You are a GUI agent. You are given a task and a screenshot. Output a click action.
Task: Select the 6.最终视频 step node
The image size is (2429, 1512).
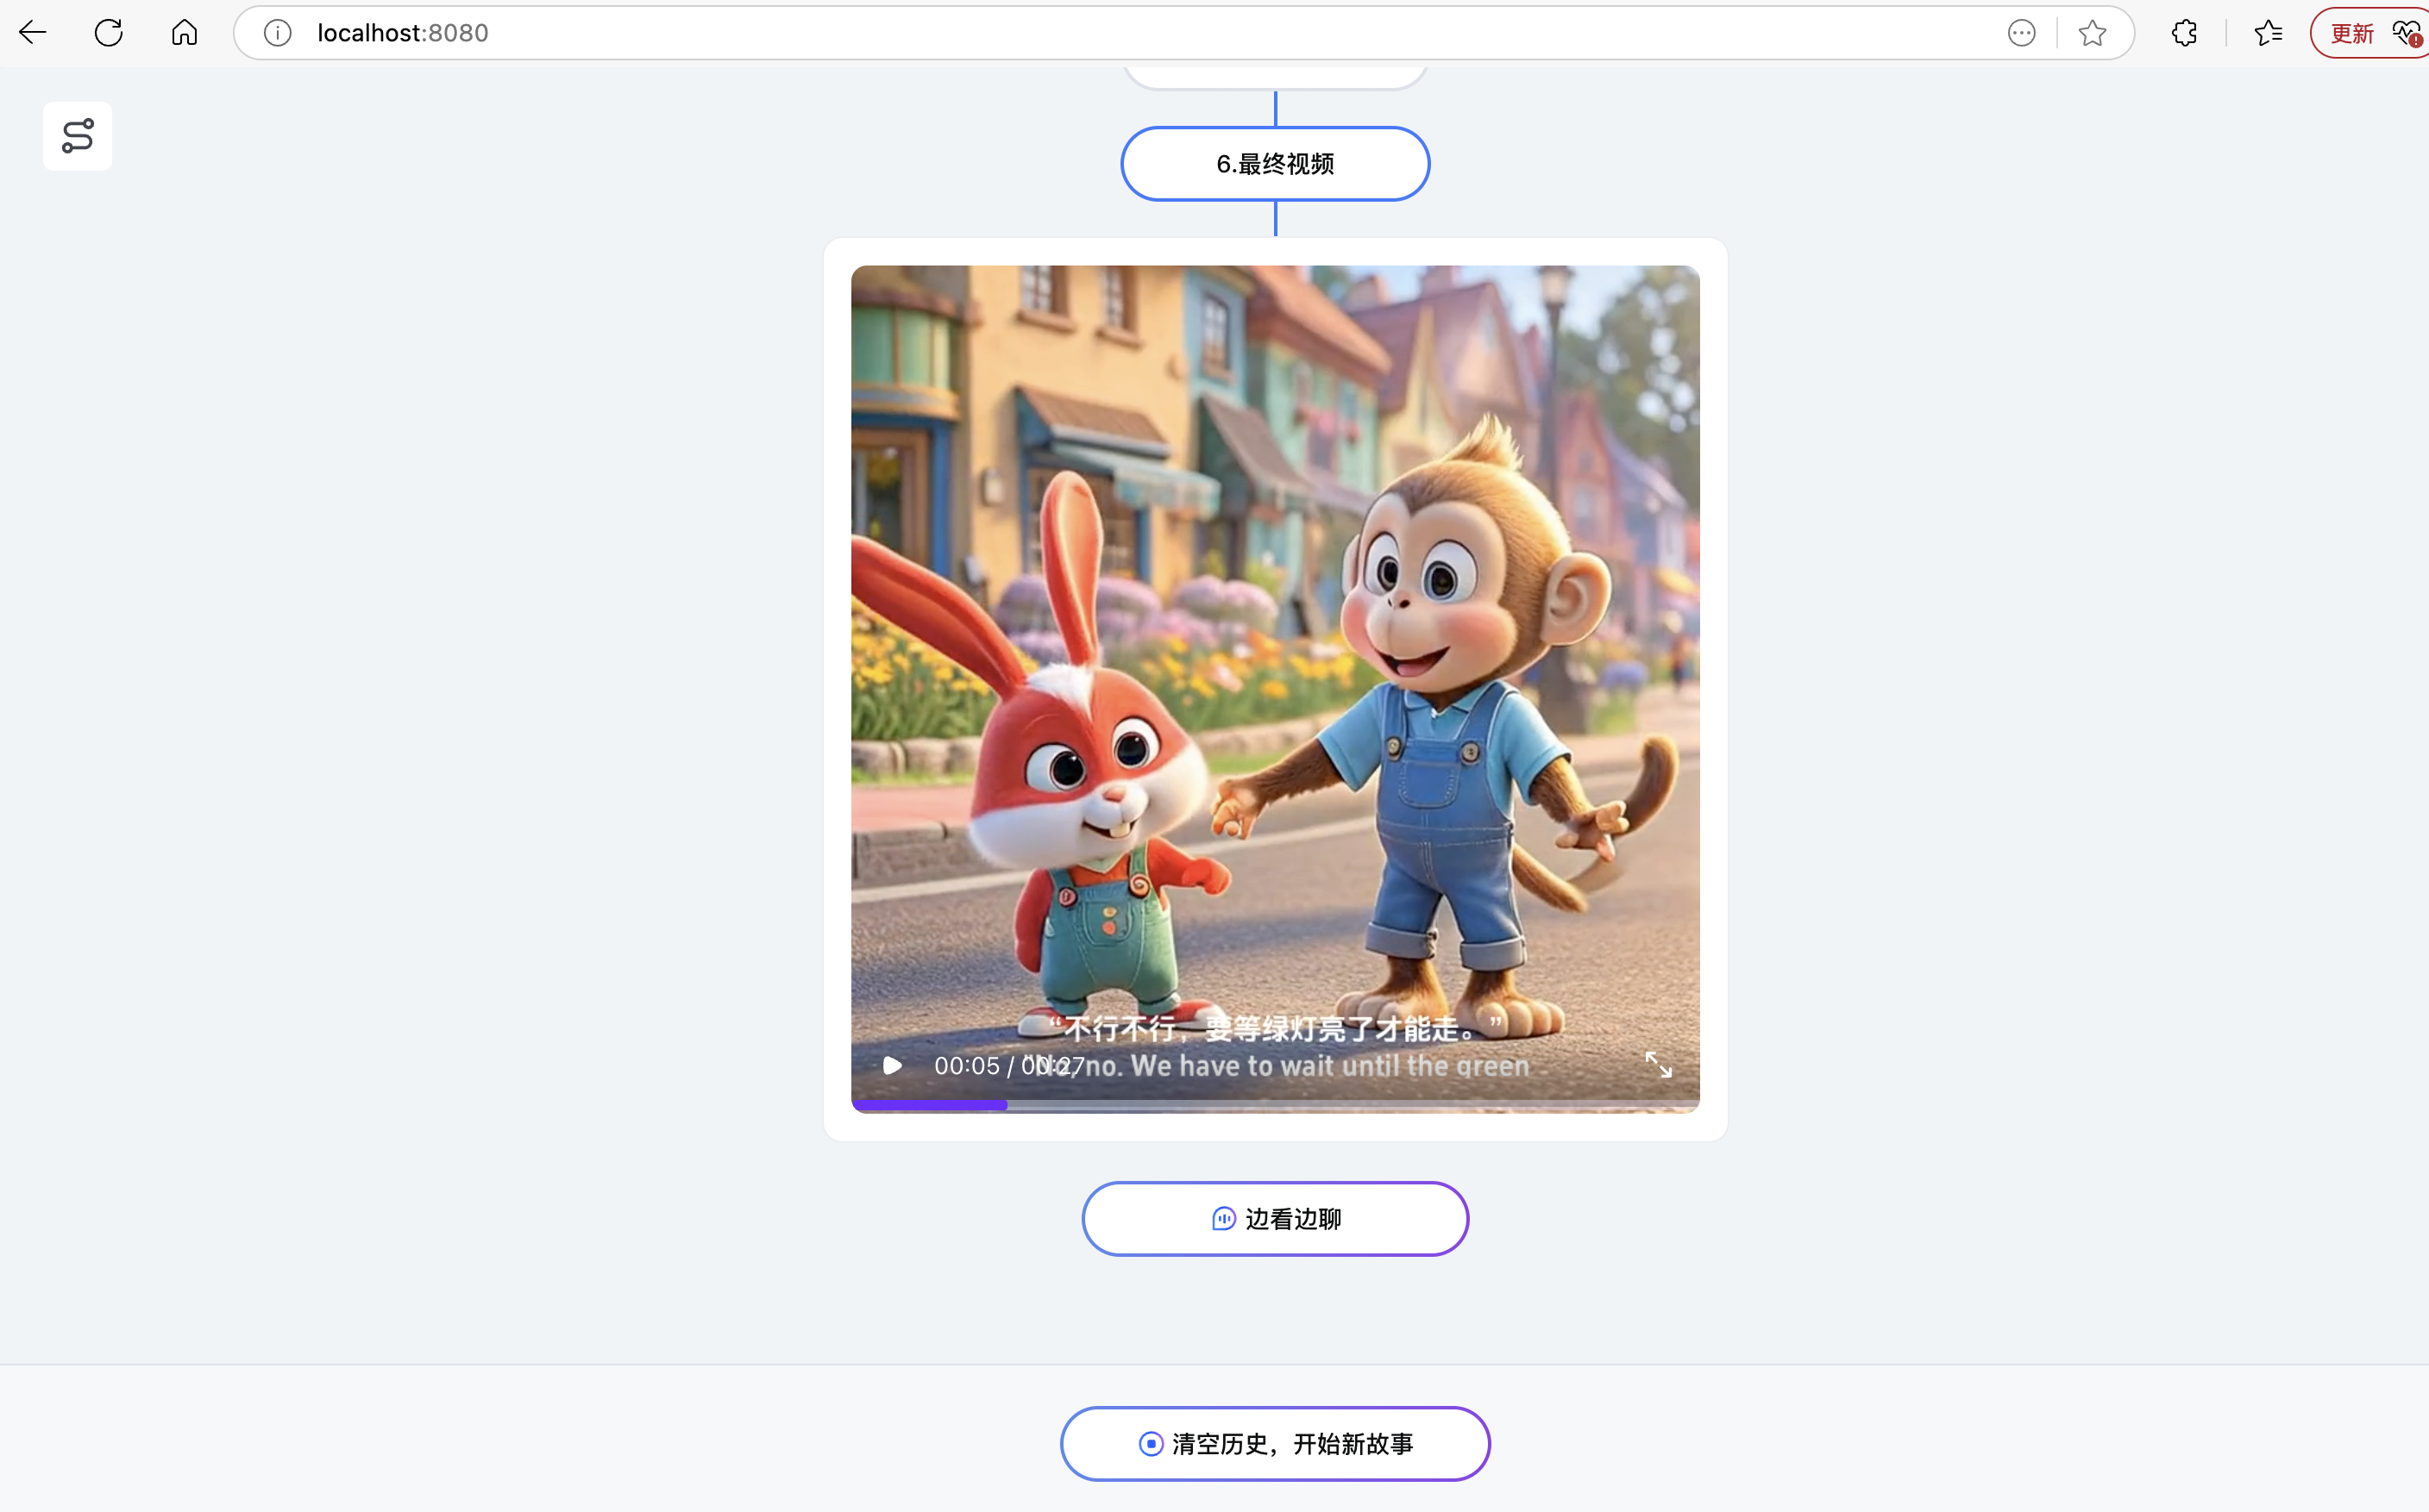[x=1275, y=164]
